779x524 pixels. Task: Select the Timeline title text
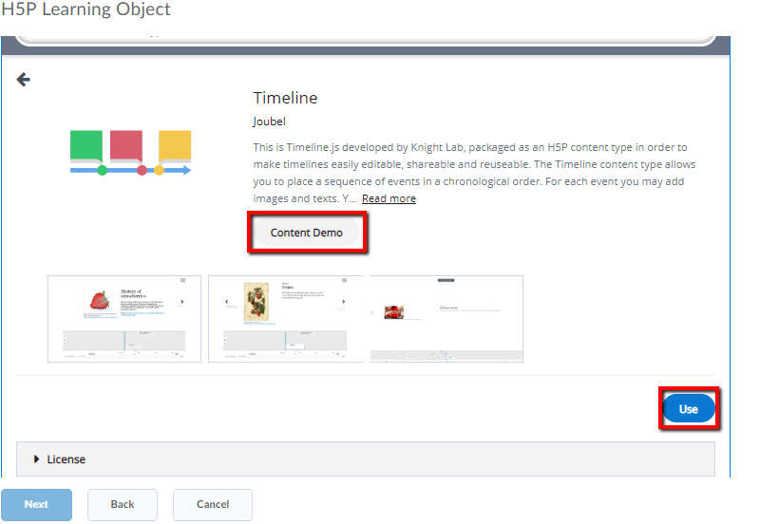285,98
